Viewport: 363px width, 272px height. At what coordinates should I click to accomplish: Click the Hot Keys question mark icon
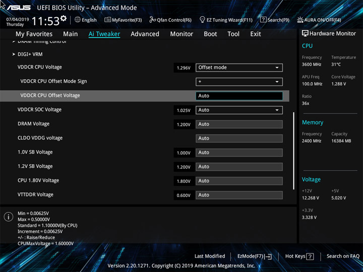(310, 256)
